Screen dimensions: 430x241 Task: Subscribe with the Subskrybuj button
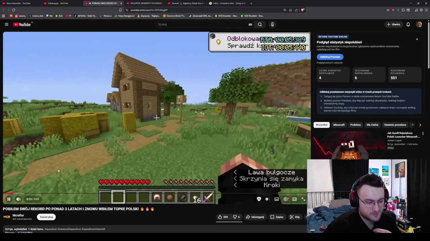46,217
